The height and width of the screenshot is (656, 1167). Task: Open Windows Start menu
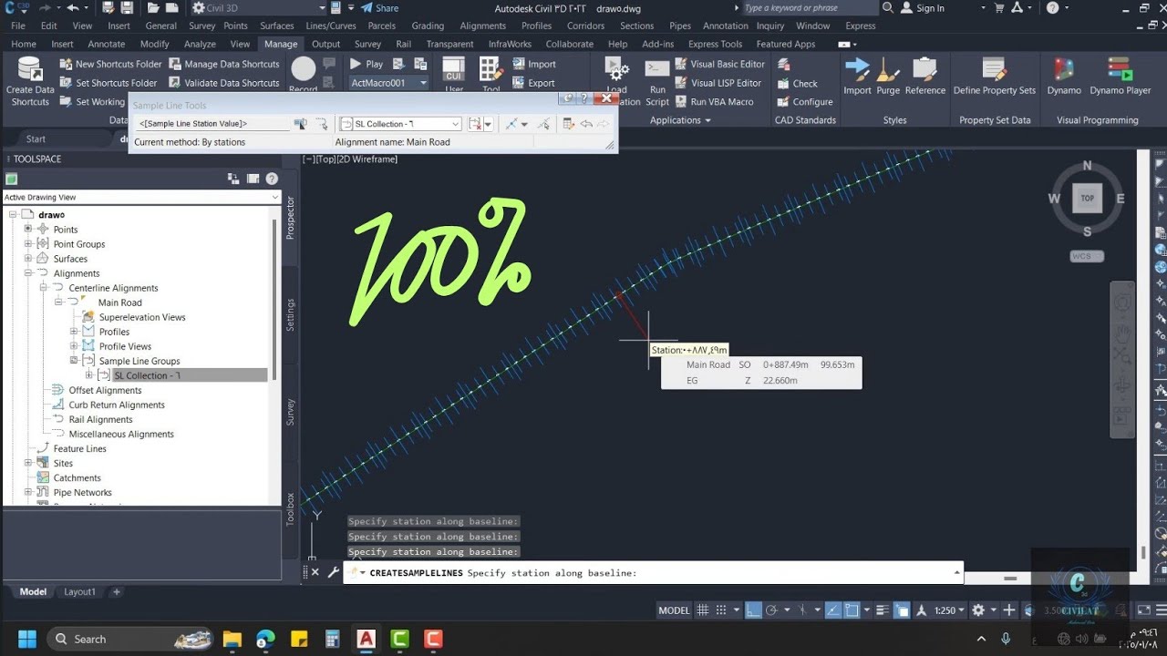click(26, 639)
